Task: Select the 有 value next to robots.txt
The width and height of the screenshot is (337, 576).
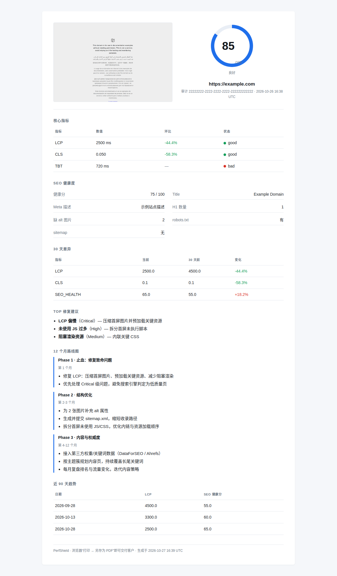Action: coord(282,220)
